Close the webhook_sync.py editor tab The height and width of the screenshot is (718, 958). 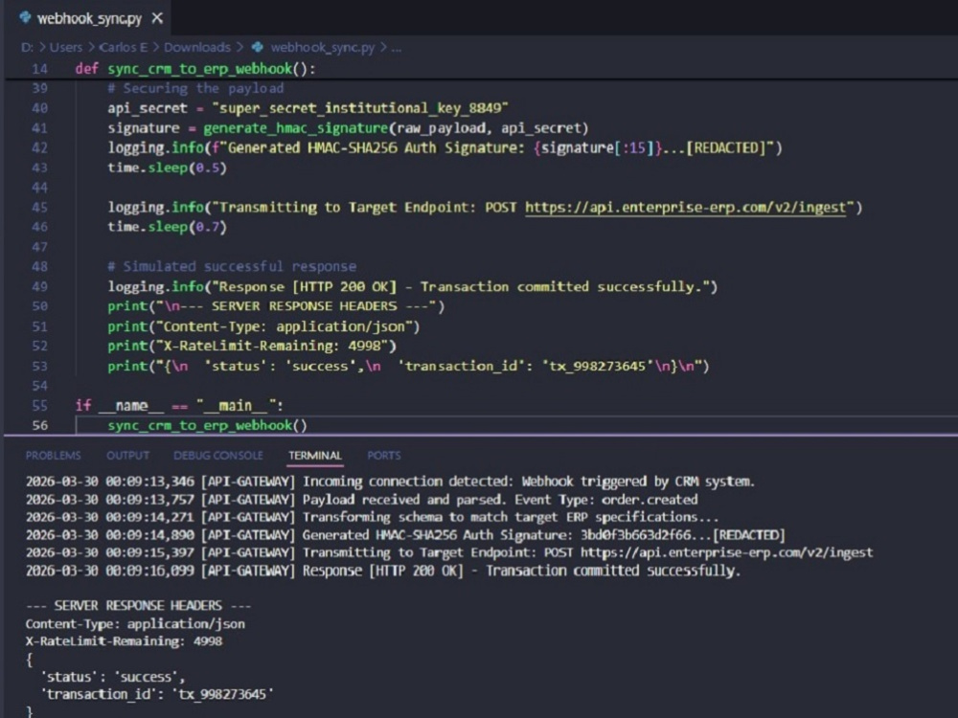[x=157, y=18]
